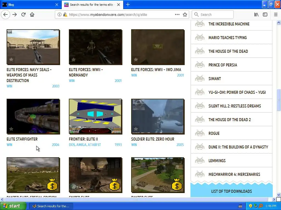Click year 2003 under Navy SEALs
The height and width of the screenshot is (210, 281).
pyautogui.click(x=56, y=86)
